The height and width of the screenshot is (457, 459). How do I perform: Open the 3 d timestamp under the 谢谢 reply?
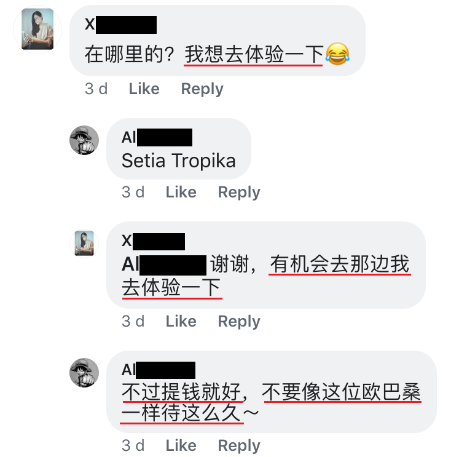[133, 321]
